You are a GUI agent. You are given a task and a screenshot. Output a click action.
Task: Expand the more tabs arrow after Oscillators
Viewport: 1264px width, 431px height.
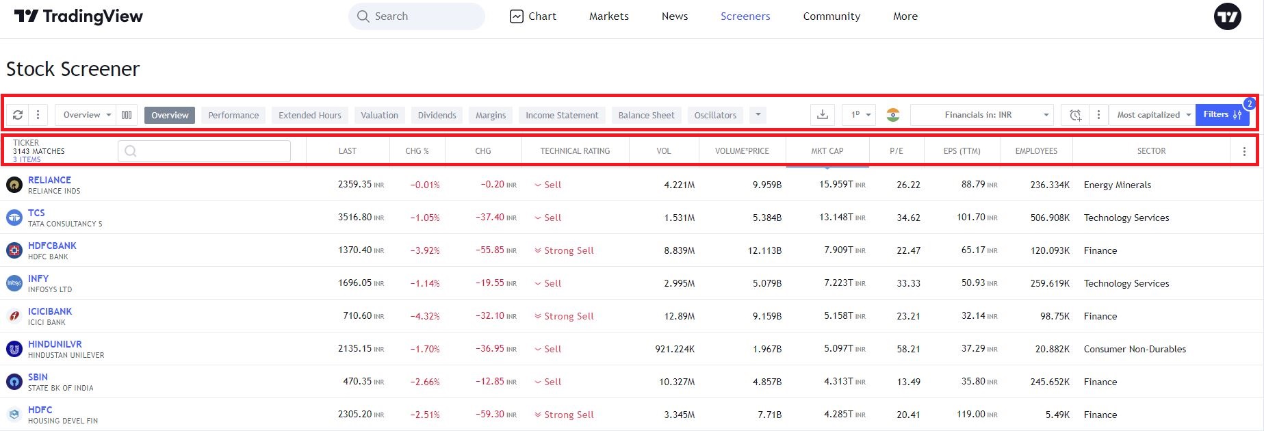coord(758,115)
